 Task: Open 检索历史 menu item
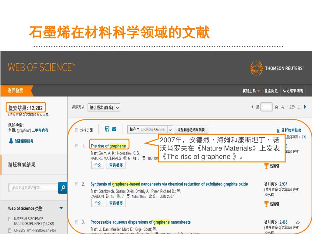pyautogui.click(x=271, y=91)
